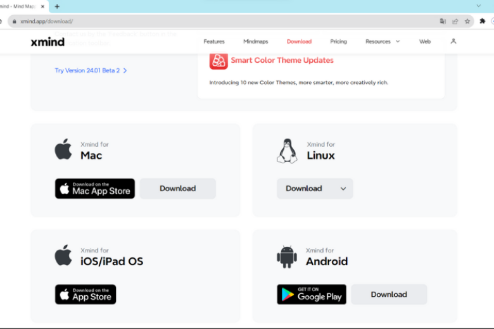Click the 'Mac' heading text

(x=91, y=156)
